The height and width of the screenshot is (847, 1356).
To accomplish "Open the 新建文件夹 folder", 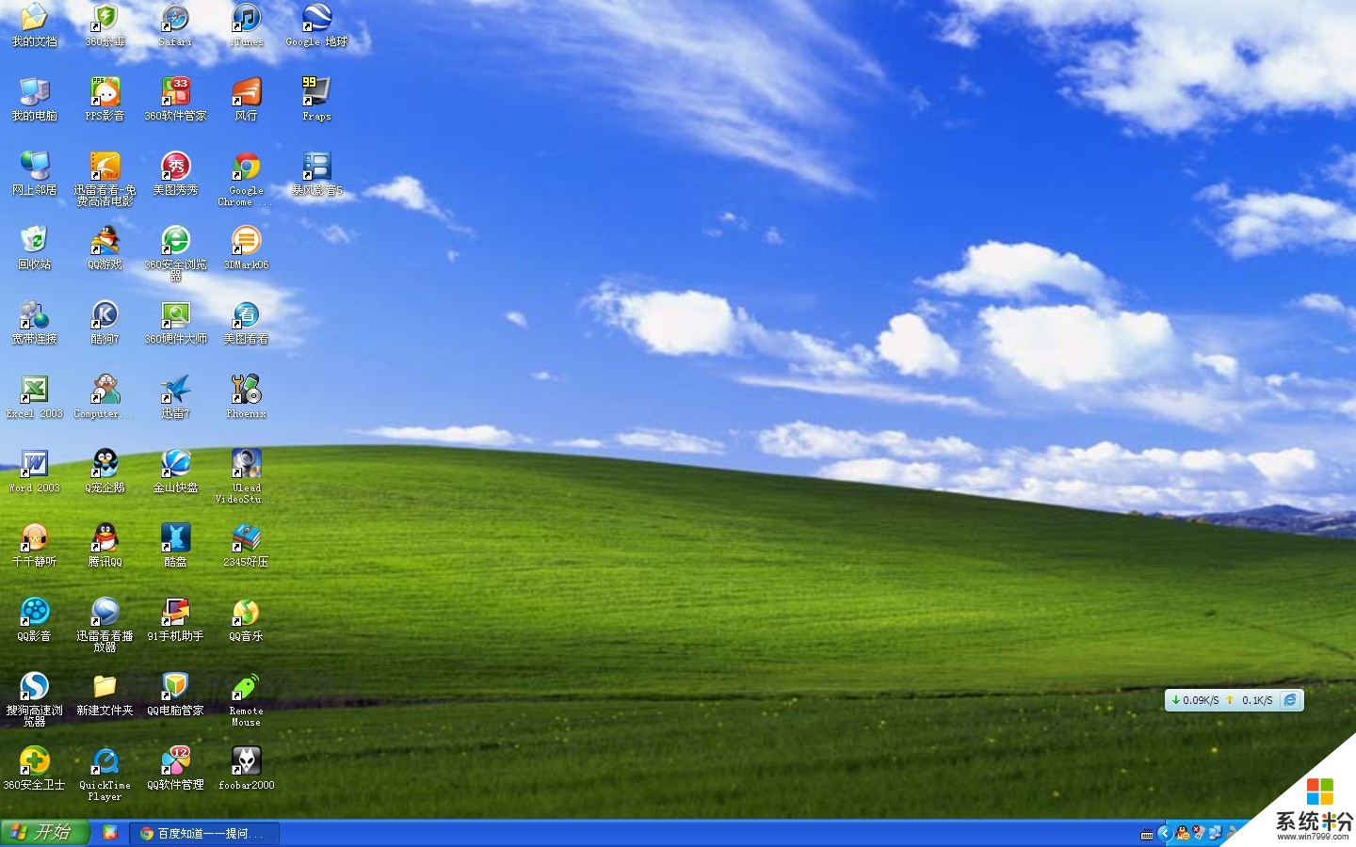I will (x=105, y=687).
